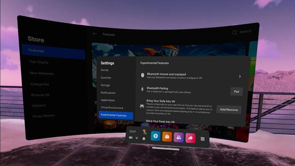Open Storage settings section
This screenshot has width=295, height=166.
pyautogui.click(x=105, y=85)
